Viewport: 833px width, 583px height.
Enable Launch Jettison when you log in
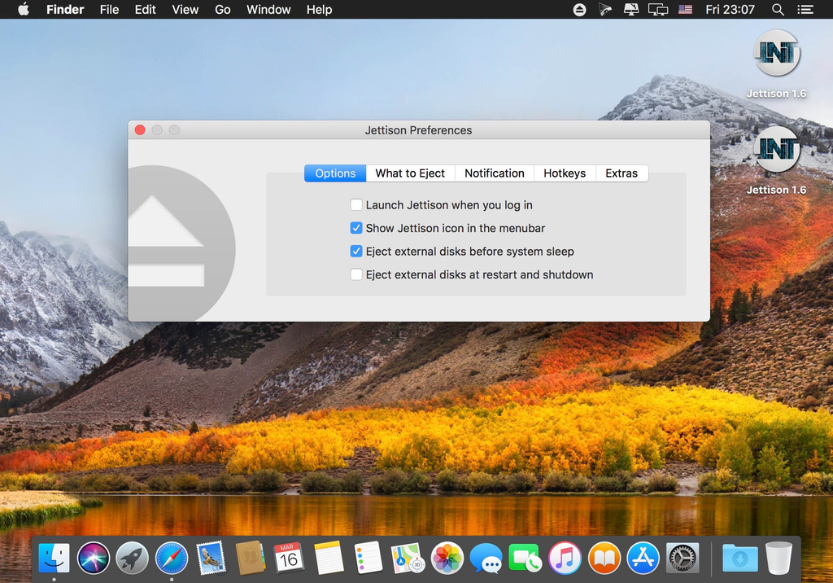pyautogui.click(x=356, y=205)
